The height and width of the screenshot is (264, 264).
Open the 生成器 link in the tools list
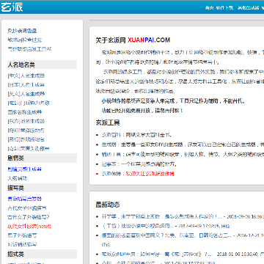click(109, 144)
